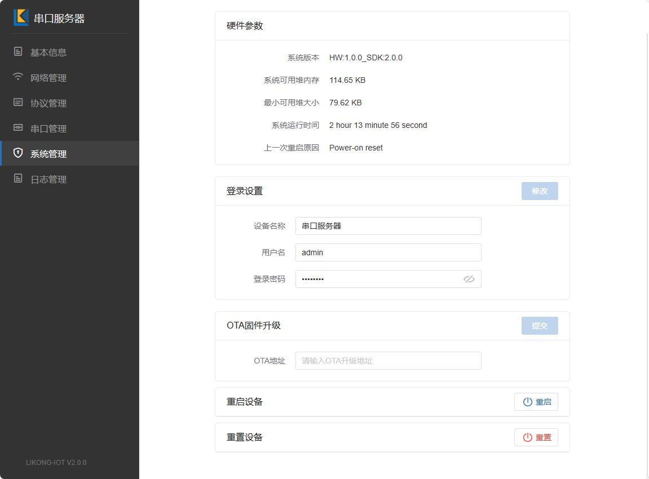The image size is (649, 479).
Task: Click the 硬件参数 card heading
Action: tap(245, 26)
